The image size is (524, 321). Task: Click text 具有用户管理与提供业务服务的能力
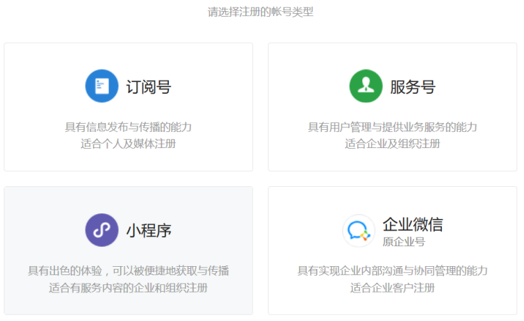(x=393, y=127)
